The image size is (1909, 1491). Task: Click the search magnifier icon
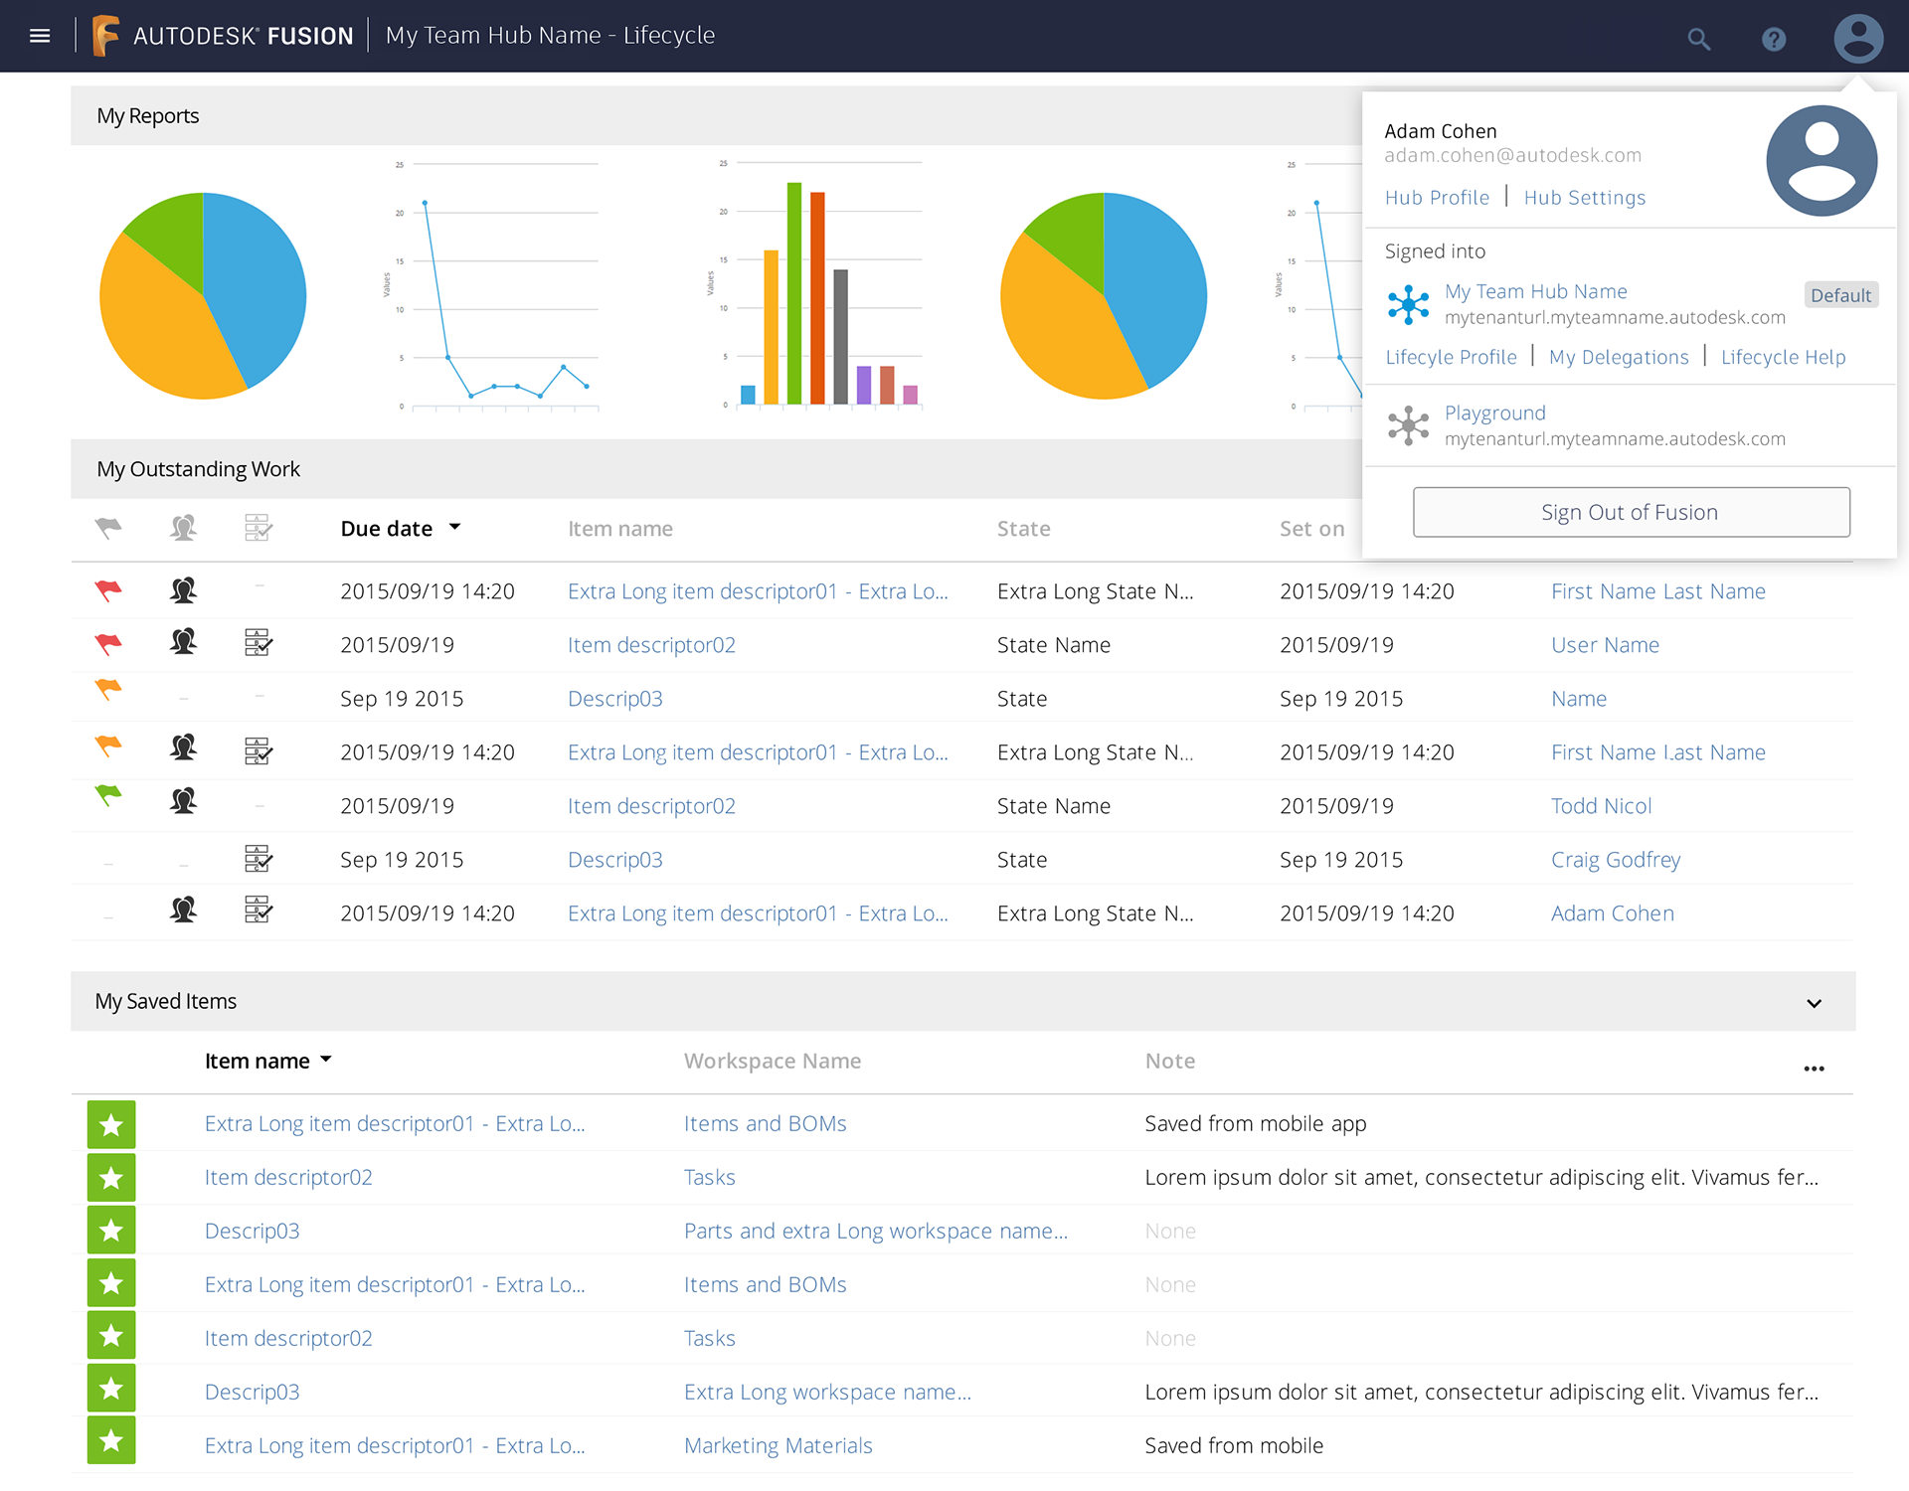[x=1698, y=39]
